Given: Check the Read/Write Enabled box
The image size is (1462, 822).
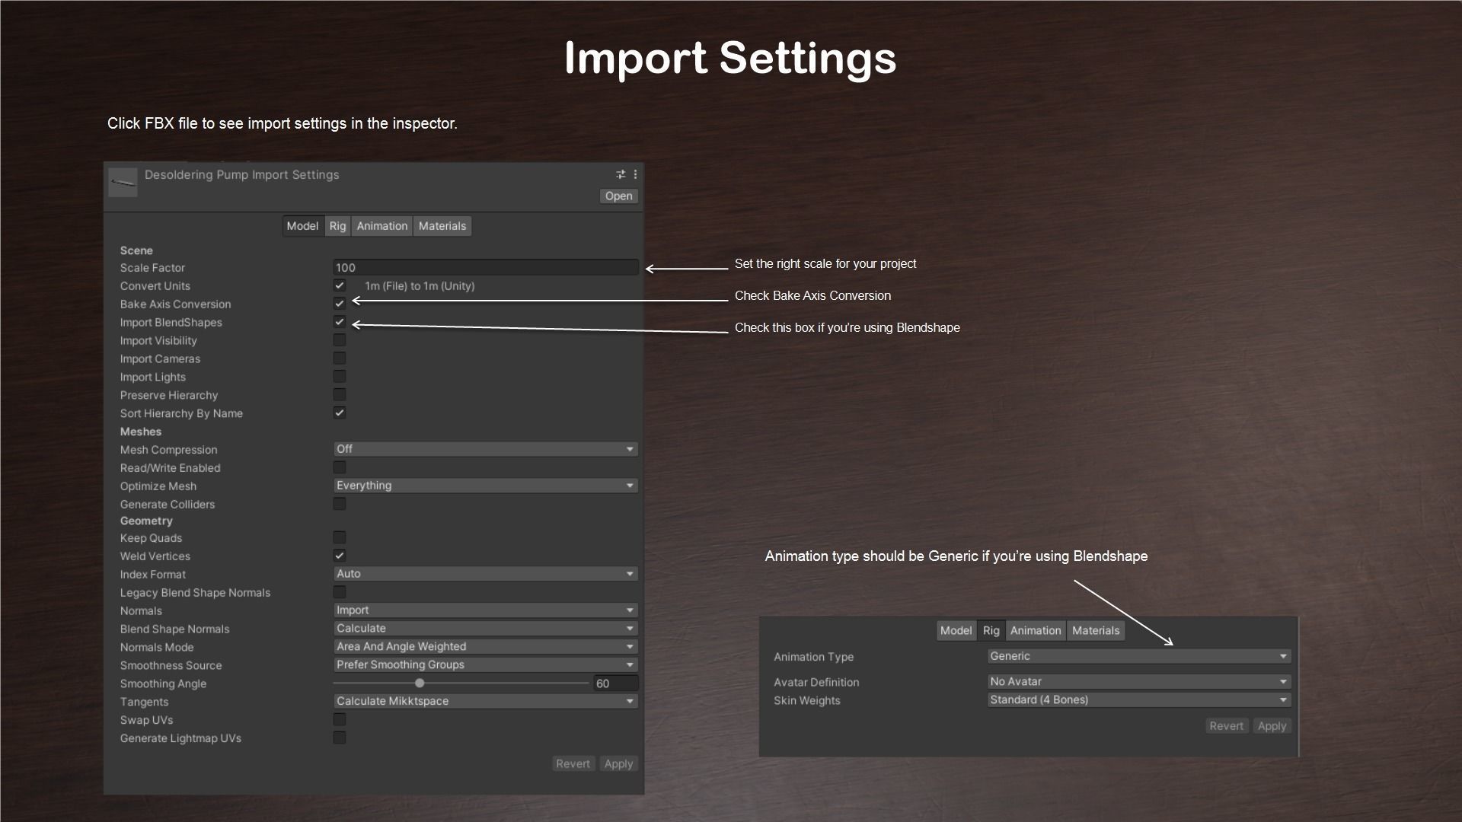Looking at the screenshot, I should 340,467.
